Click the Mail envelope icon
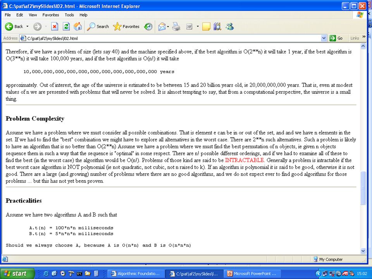Image resolution: width=372 pixels, height=279 pixels. 162,27
